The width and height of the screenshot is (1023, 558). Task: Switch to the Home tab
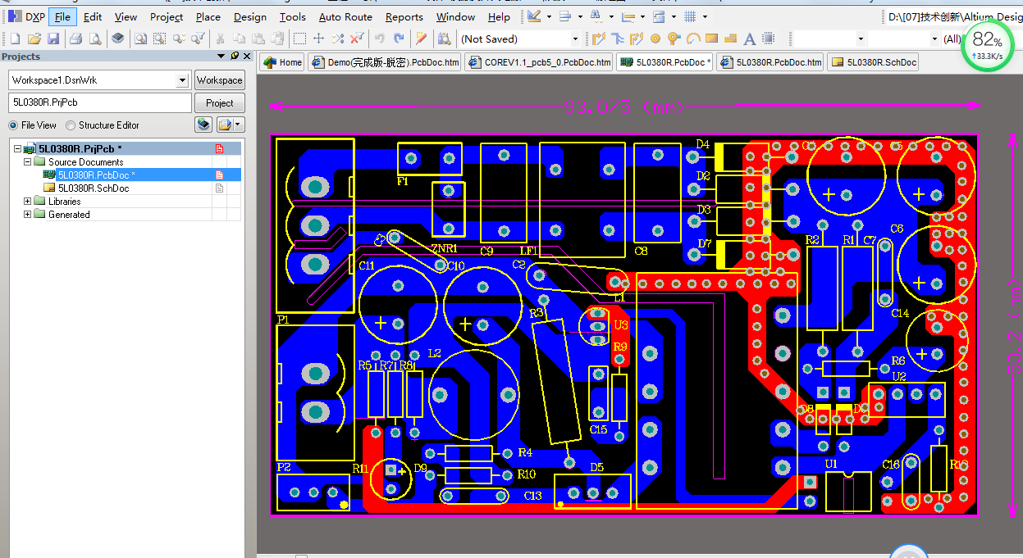pos(283,62)
